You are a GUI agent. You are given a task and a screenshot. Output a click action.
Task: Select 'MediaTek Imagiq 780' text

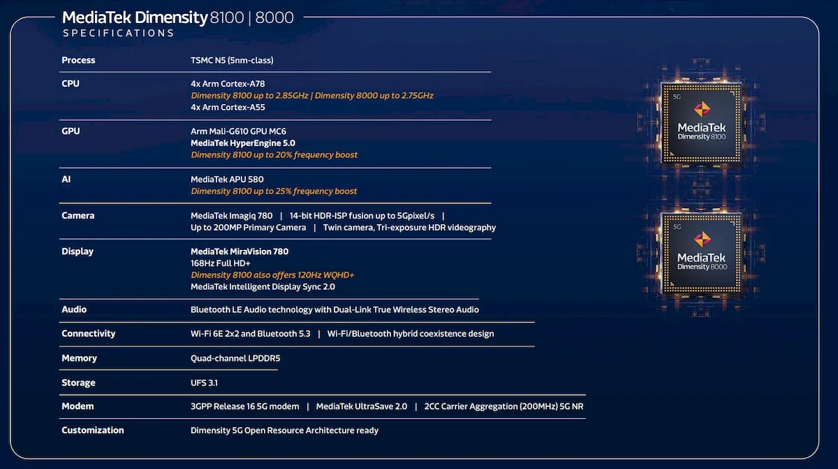click(x=231, y=216)
